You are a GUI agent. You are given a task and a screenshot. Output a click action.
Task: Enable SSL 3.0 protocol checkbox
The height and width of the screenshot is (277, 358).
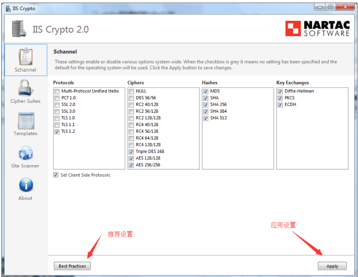(57, 112)
